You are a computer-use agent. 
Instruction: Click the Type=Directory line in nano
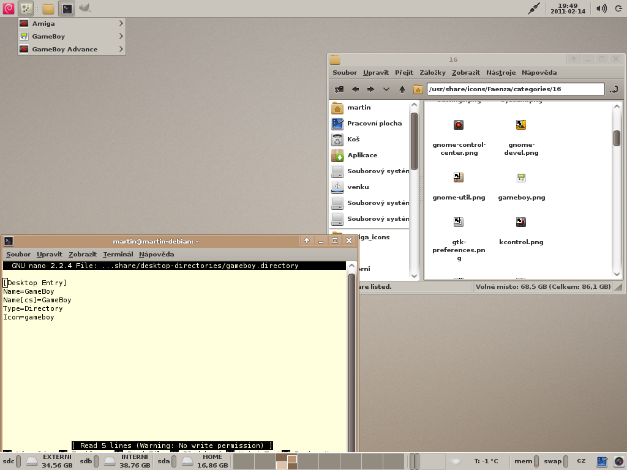point(33,308)
